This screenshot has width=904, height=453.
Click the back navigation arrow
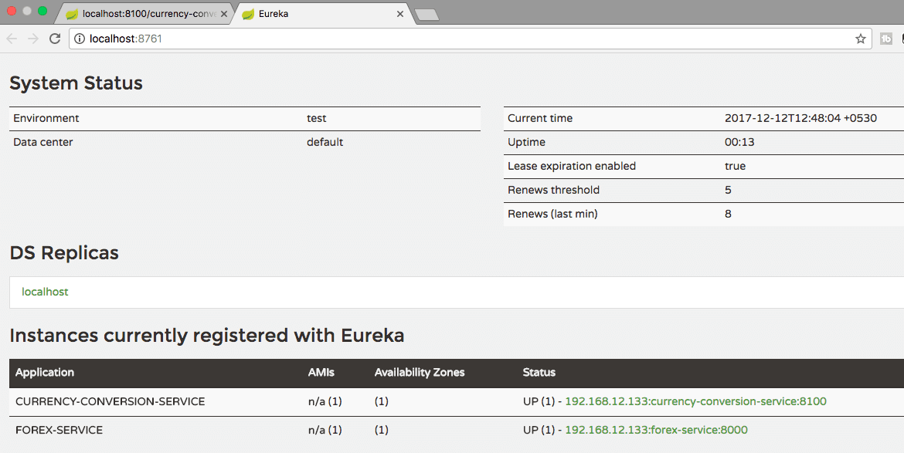pyautogui.click(x=12, y=38)
